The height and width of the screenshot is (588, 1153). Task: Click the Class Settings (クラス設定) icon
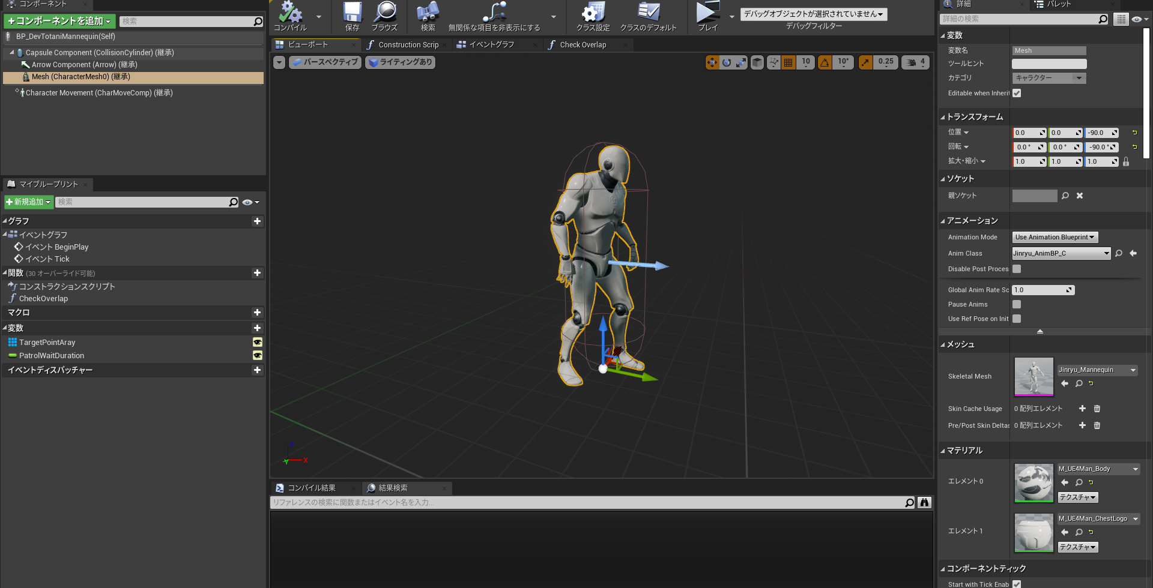coord(593,16)
